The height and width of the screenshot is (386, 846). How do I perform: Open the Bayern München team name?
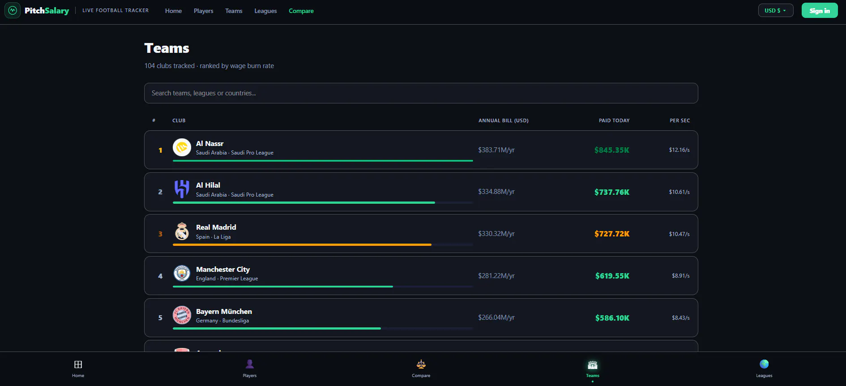tap(224, 311)
